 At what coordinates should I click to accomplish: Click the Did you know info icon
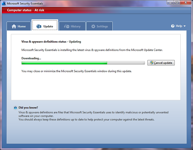click(15, 108)
